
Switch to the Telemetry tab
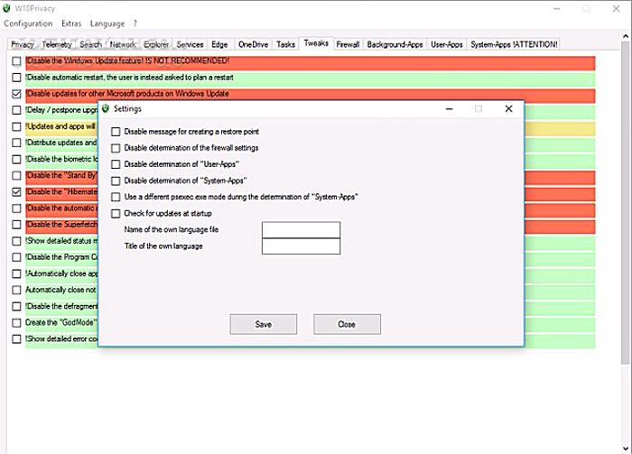point(57,45)
